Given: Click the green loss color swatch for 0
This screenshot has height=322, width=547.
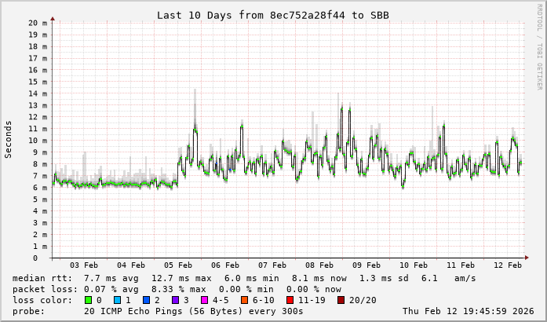Looking at the screenshot, I should tap(88, 300).
